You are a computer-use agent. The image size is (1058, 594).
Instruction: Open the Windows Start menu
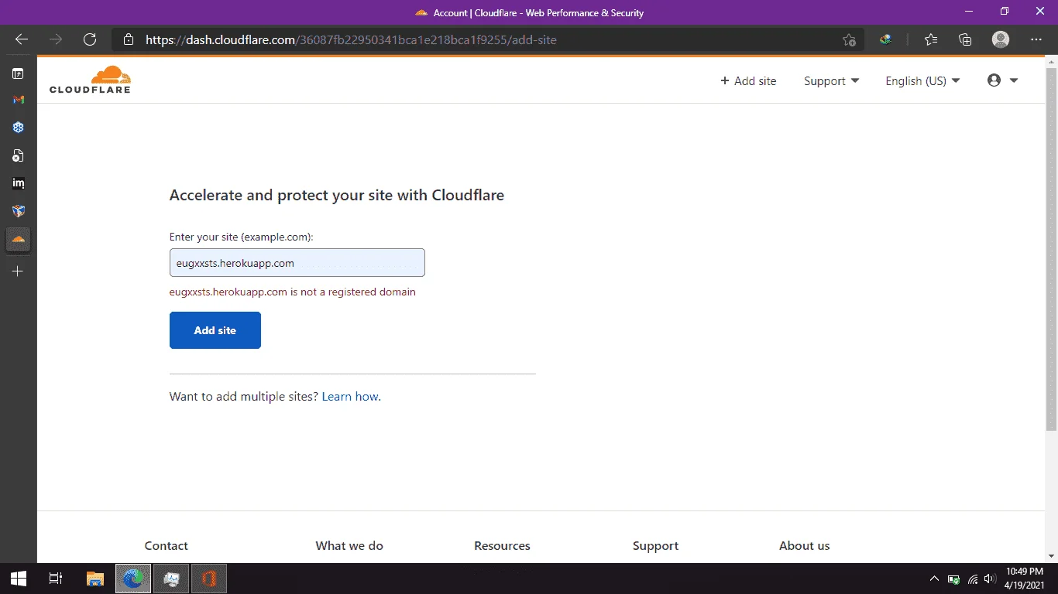pos(19,579)
